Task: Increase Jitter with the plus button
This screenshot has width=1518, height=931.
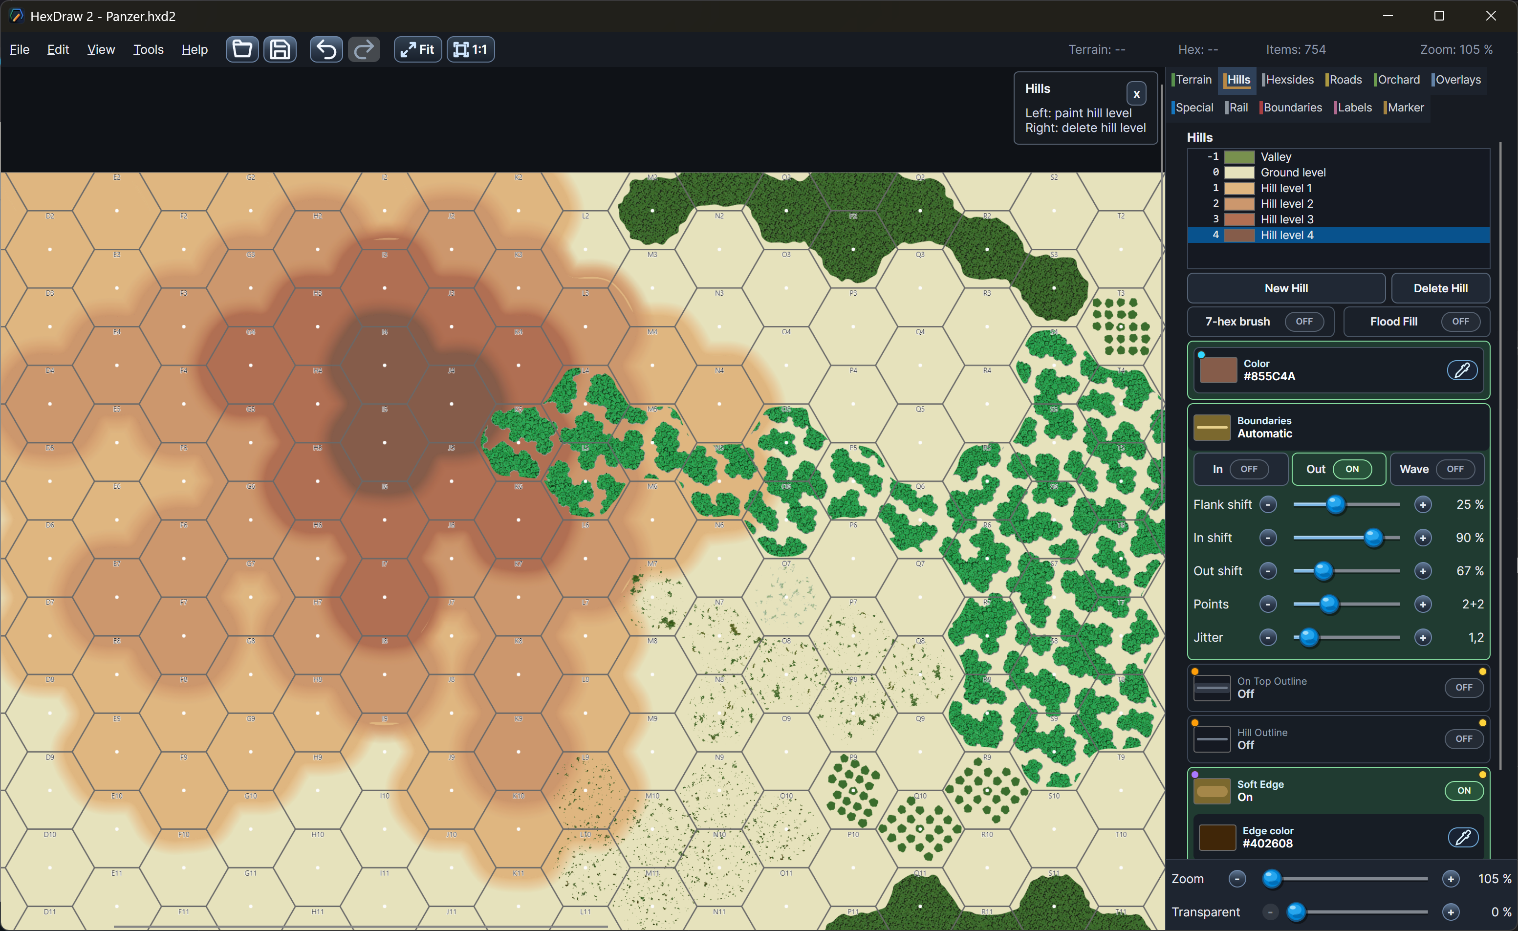Action: click(1423, 637)
